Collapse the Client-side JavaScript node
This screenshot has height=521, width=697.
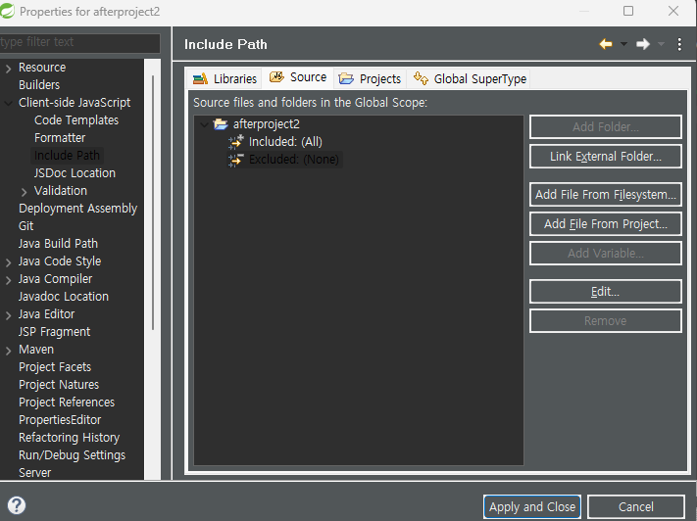pos(8,103)
